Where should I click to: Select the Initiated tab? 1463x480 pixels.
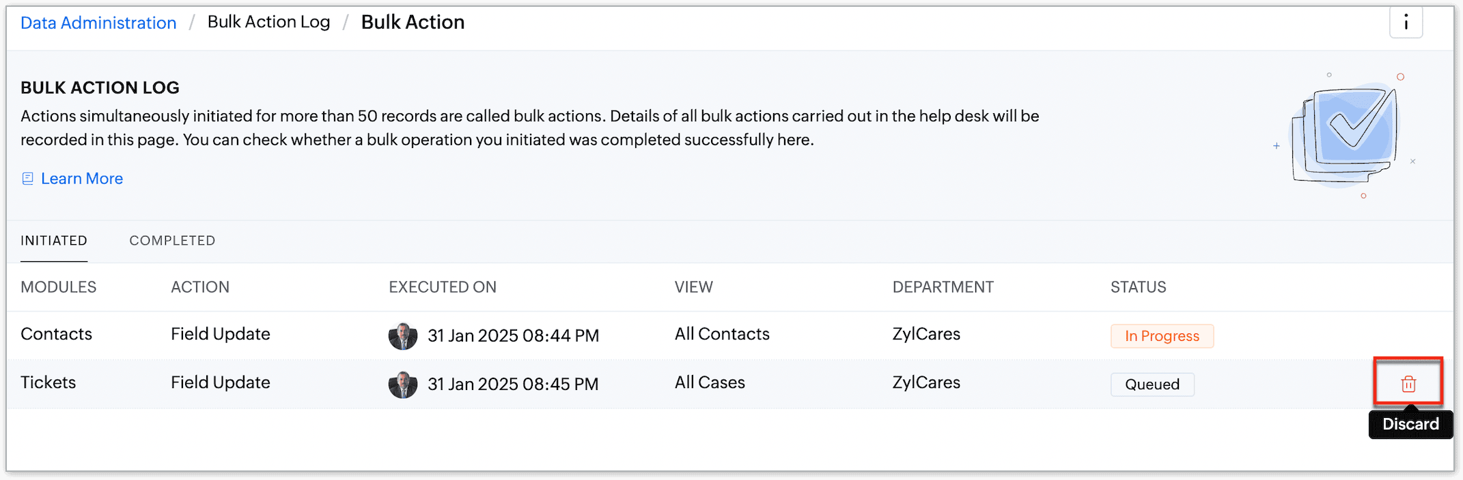(x=54, y=241)
